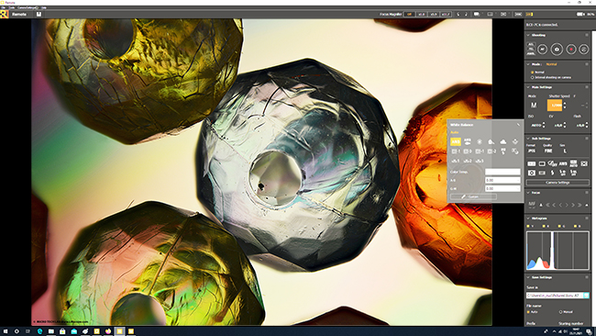Toggle the R histogram channel checkbox
Viewport: 596px width, 336px height.
pyautogui.click(x=544, y=226)
